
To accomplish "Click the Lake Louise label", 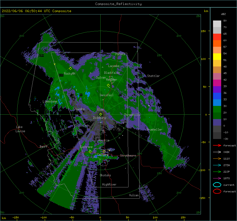I will [x=20, y=129].
